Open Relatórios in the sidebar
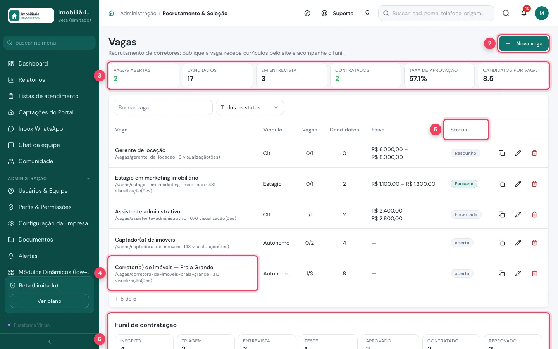 point(50,80)
